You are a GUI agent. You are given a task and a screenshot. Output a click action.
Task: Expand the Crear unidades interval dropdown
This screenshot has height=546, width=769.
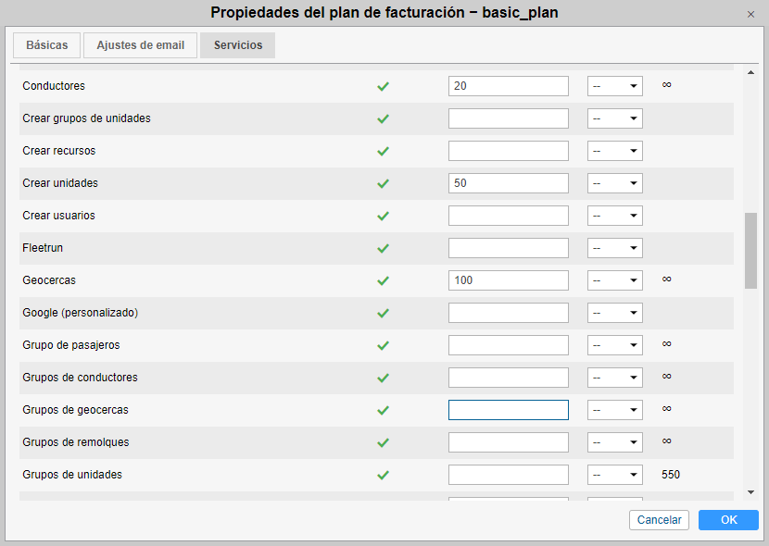pyautogui.click(x=615, y=183)
